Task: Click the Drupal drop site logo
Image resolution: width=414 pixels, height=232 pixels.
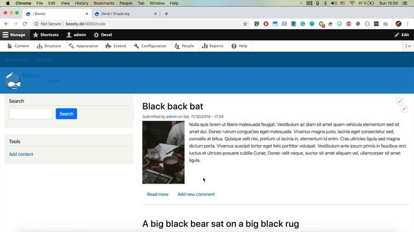Action: tap(13, 81)
